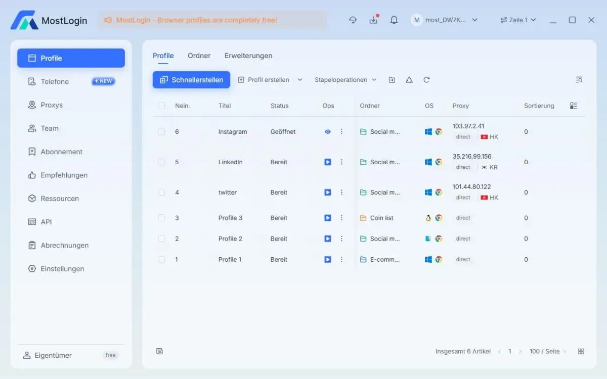Click the download icon in header
The width and height of the screenshot is (607, 379).
[x=373, y=20]
